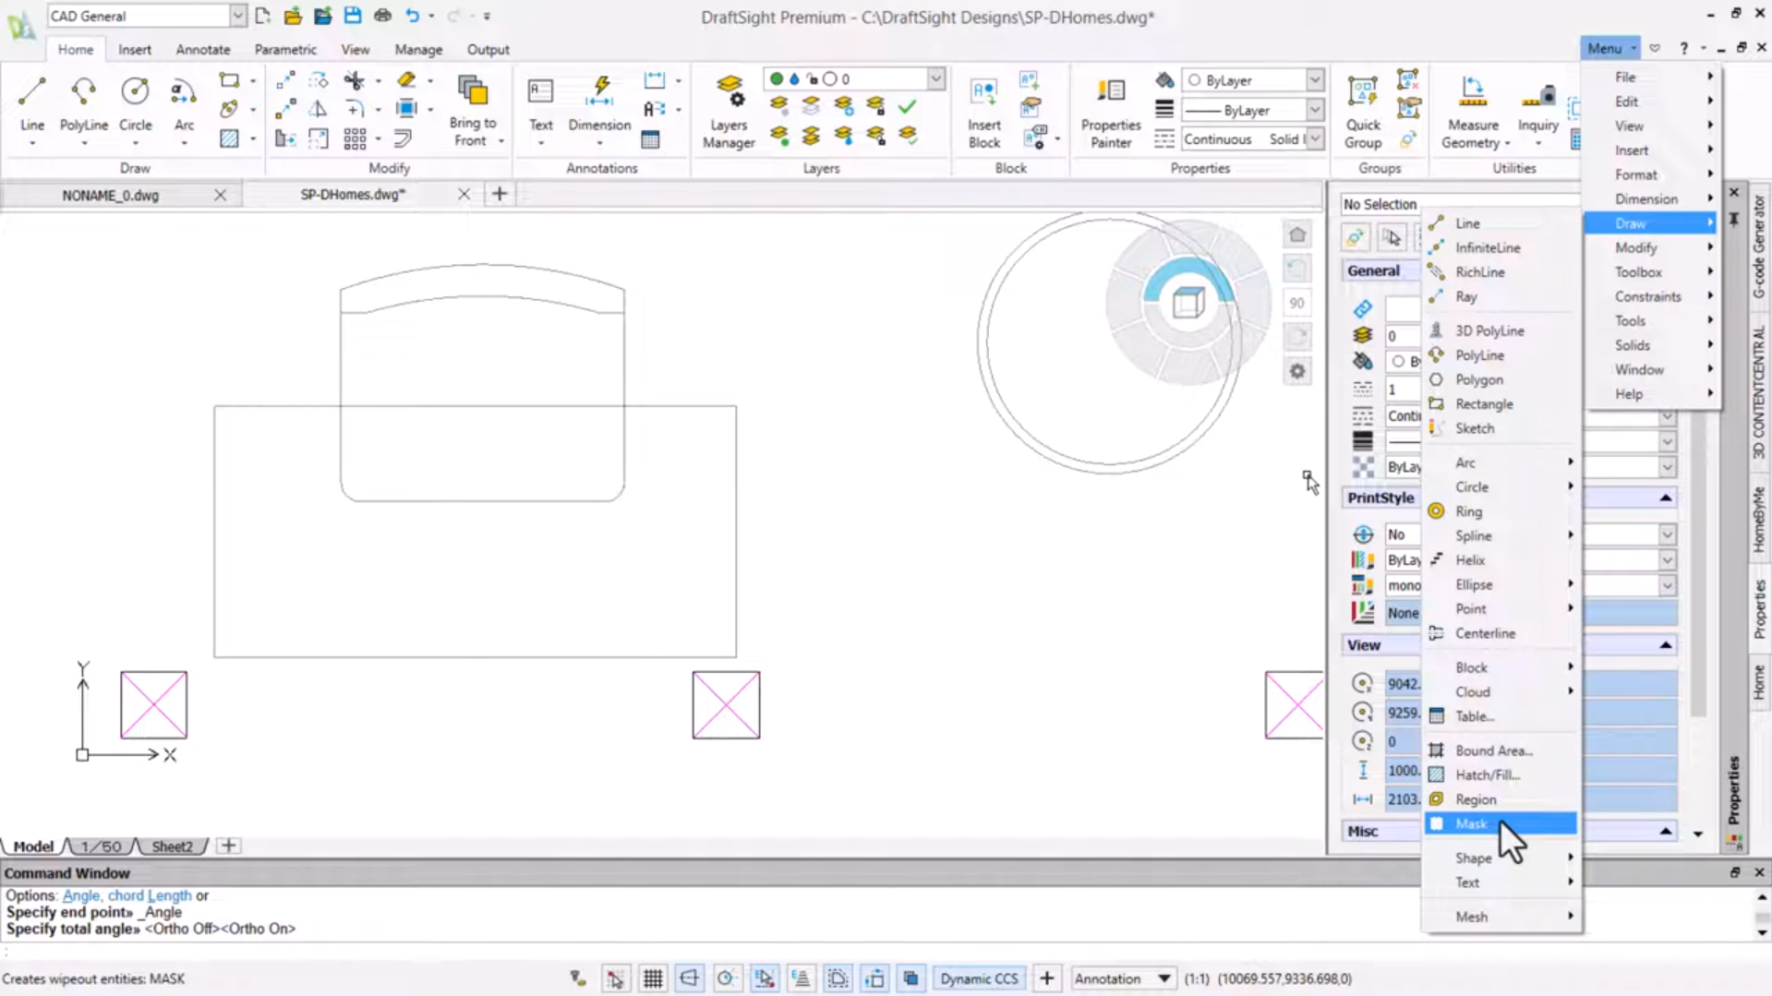Choose Mask from the Draw menu
The image size is (1772, 996).
1471,823
